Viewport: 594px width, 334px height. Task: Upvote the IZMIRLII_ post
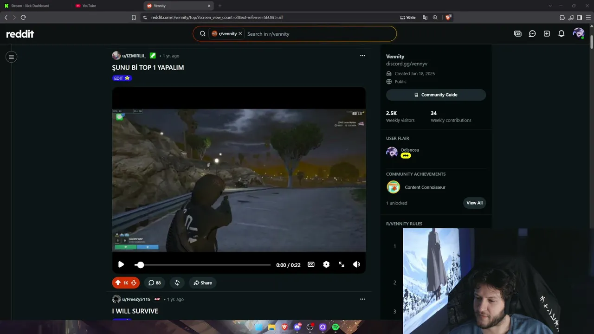tap(118, 283)
